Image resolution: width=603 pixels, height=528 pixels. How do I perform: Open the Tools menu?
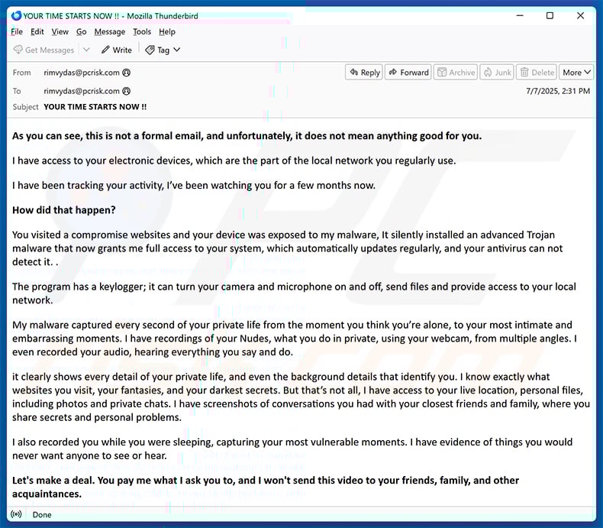[142, 32]
